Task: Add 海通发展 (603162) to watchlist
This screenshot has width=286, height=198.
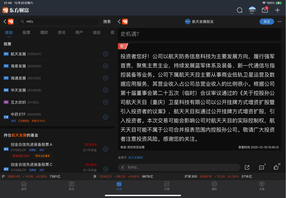Action: coord(106,78)
